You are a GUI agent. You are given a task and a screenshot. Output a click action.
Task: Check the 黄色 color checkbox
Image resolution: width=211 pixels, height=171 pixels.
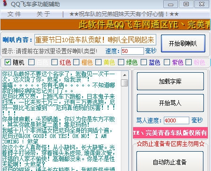(99, 62)
